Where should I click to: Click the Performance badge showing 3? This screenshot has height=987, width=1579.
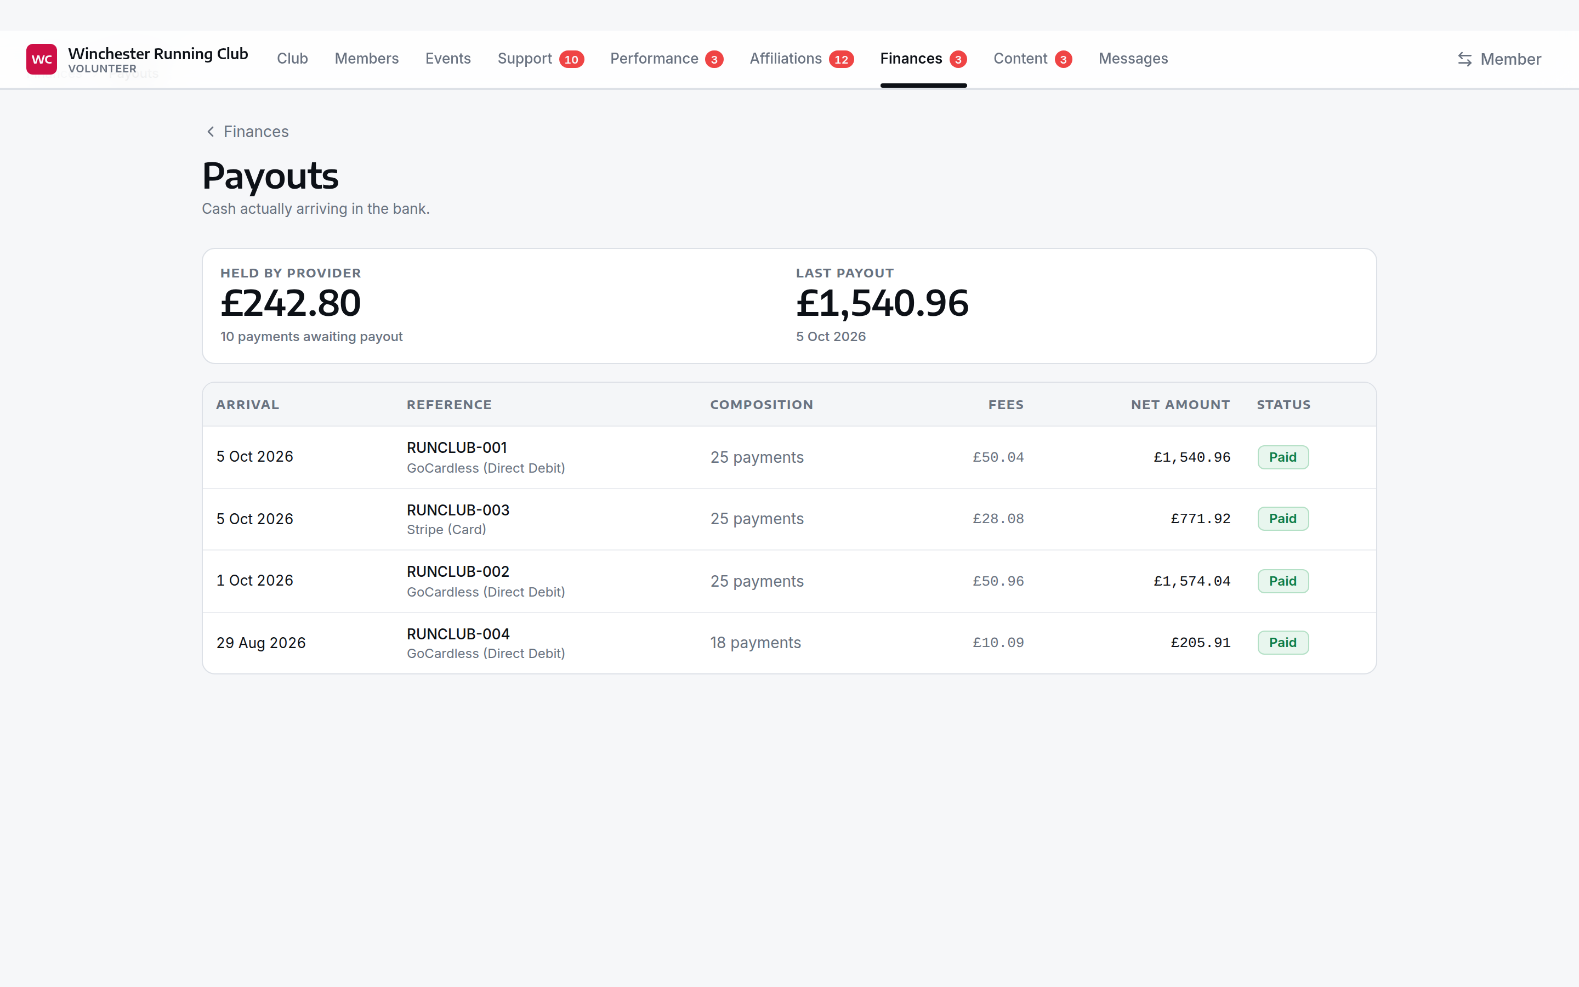click(714, 59)
